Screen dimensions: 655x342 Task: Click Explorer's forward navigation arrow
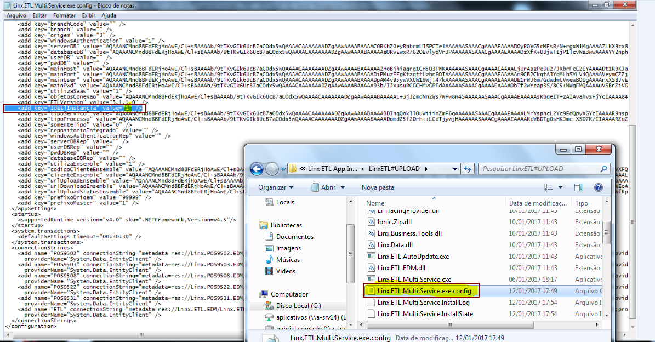(x=272, y=169)
